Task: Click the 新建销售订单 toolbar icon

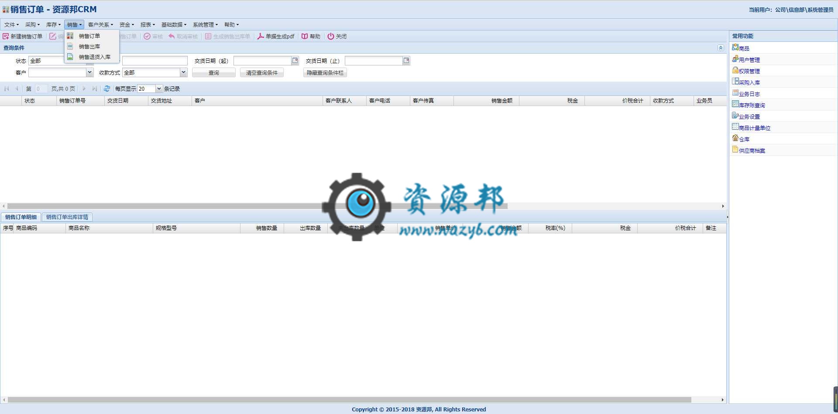Action: (x=6, y=36)
